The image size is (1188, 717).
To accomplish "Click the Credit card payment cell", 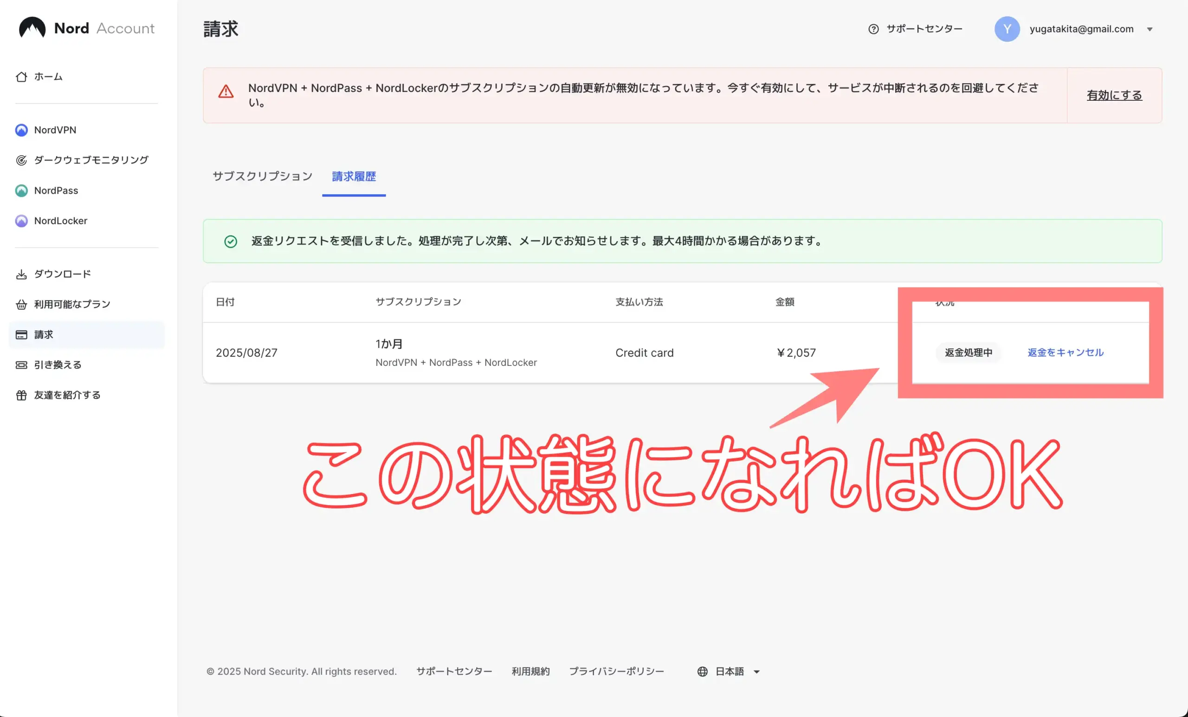I will click(x=644, y=353).
